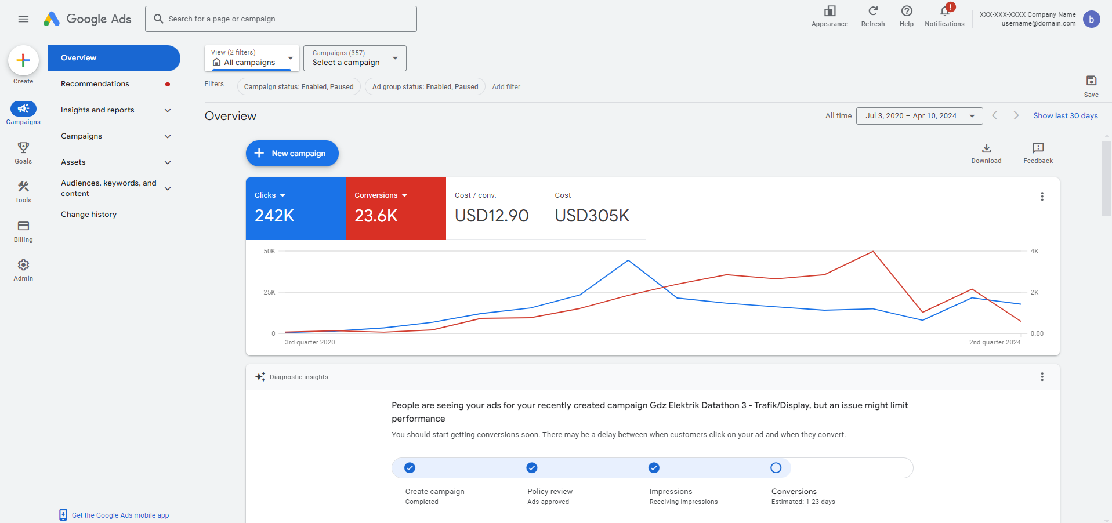Open the Goals trophy icon
Screen dimensions: 1112x523
[23, 148]
